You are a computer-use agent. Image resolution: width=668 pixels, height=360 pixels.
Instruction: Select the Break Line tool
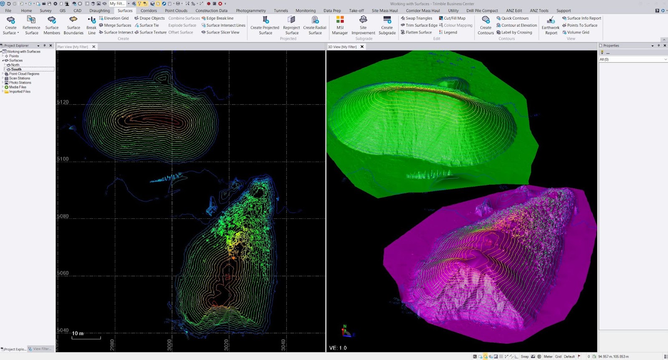tap(91, 25)
